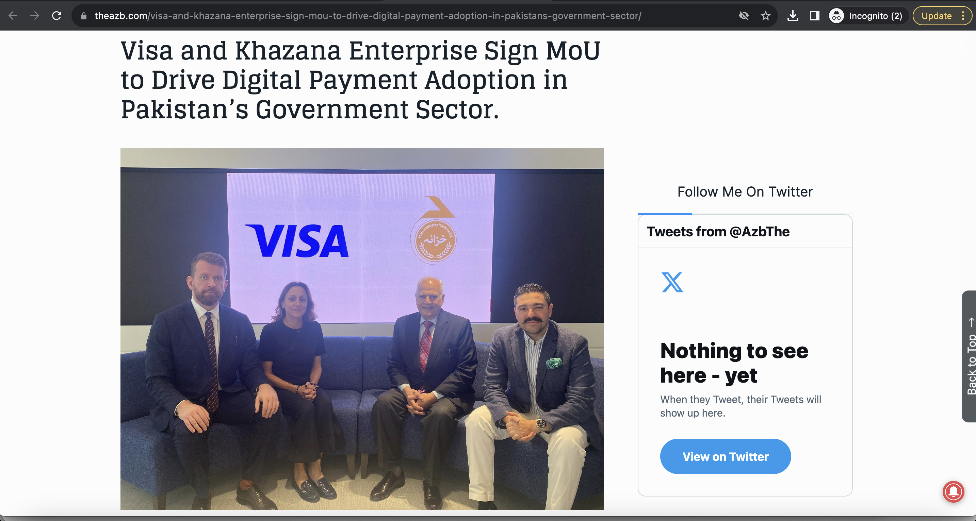
Task: Click the red notification bell icon
Action: pos(953,491)
